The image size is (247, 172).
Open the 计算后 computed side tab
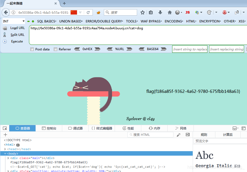coord(228,135)
